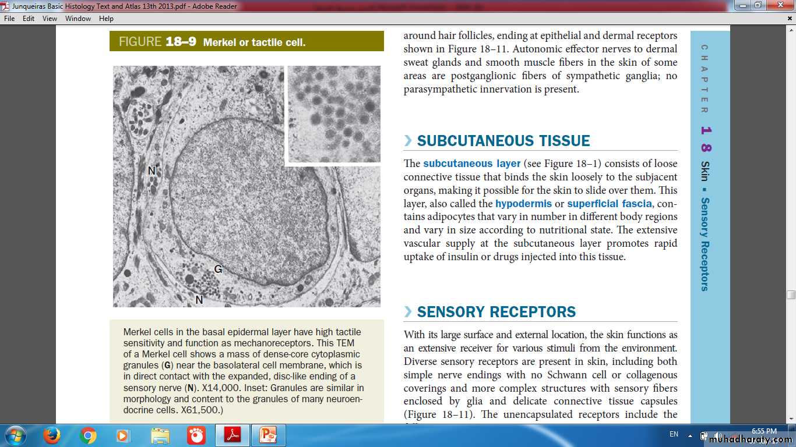Open the red GOM Player taskbar icon

coord(196,435)
